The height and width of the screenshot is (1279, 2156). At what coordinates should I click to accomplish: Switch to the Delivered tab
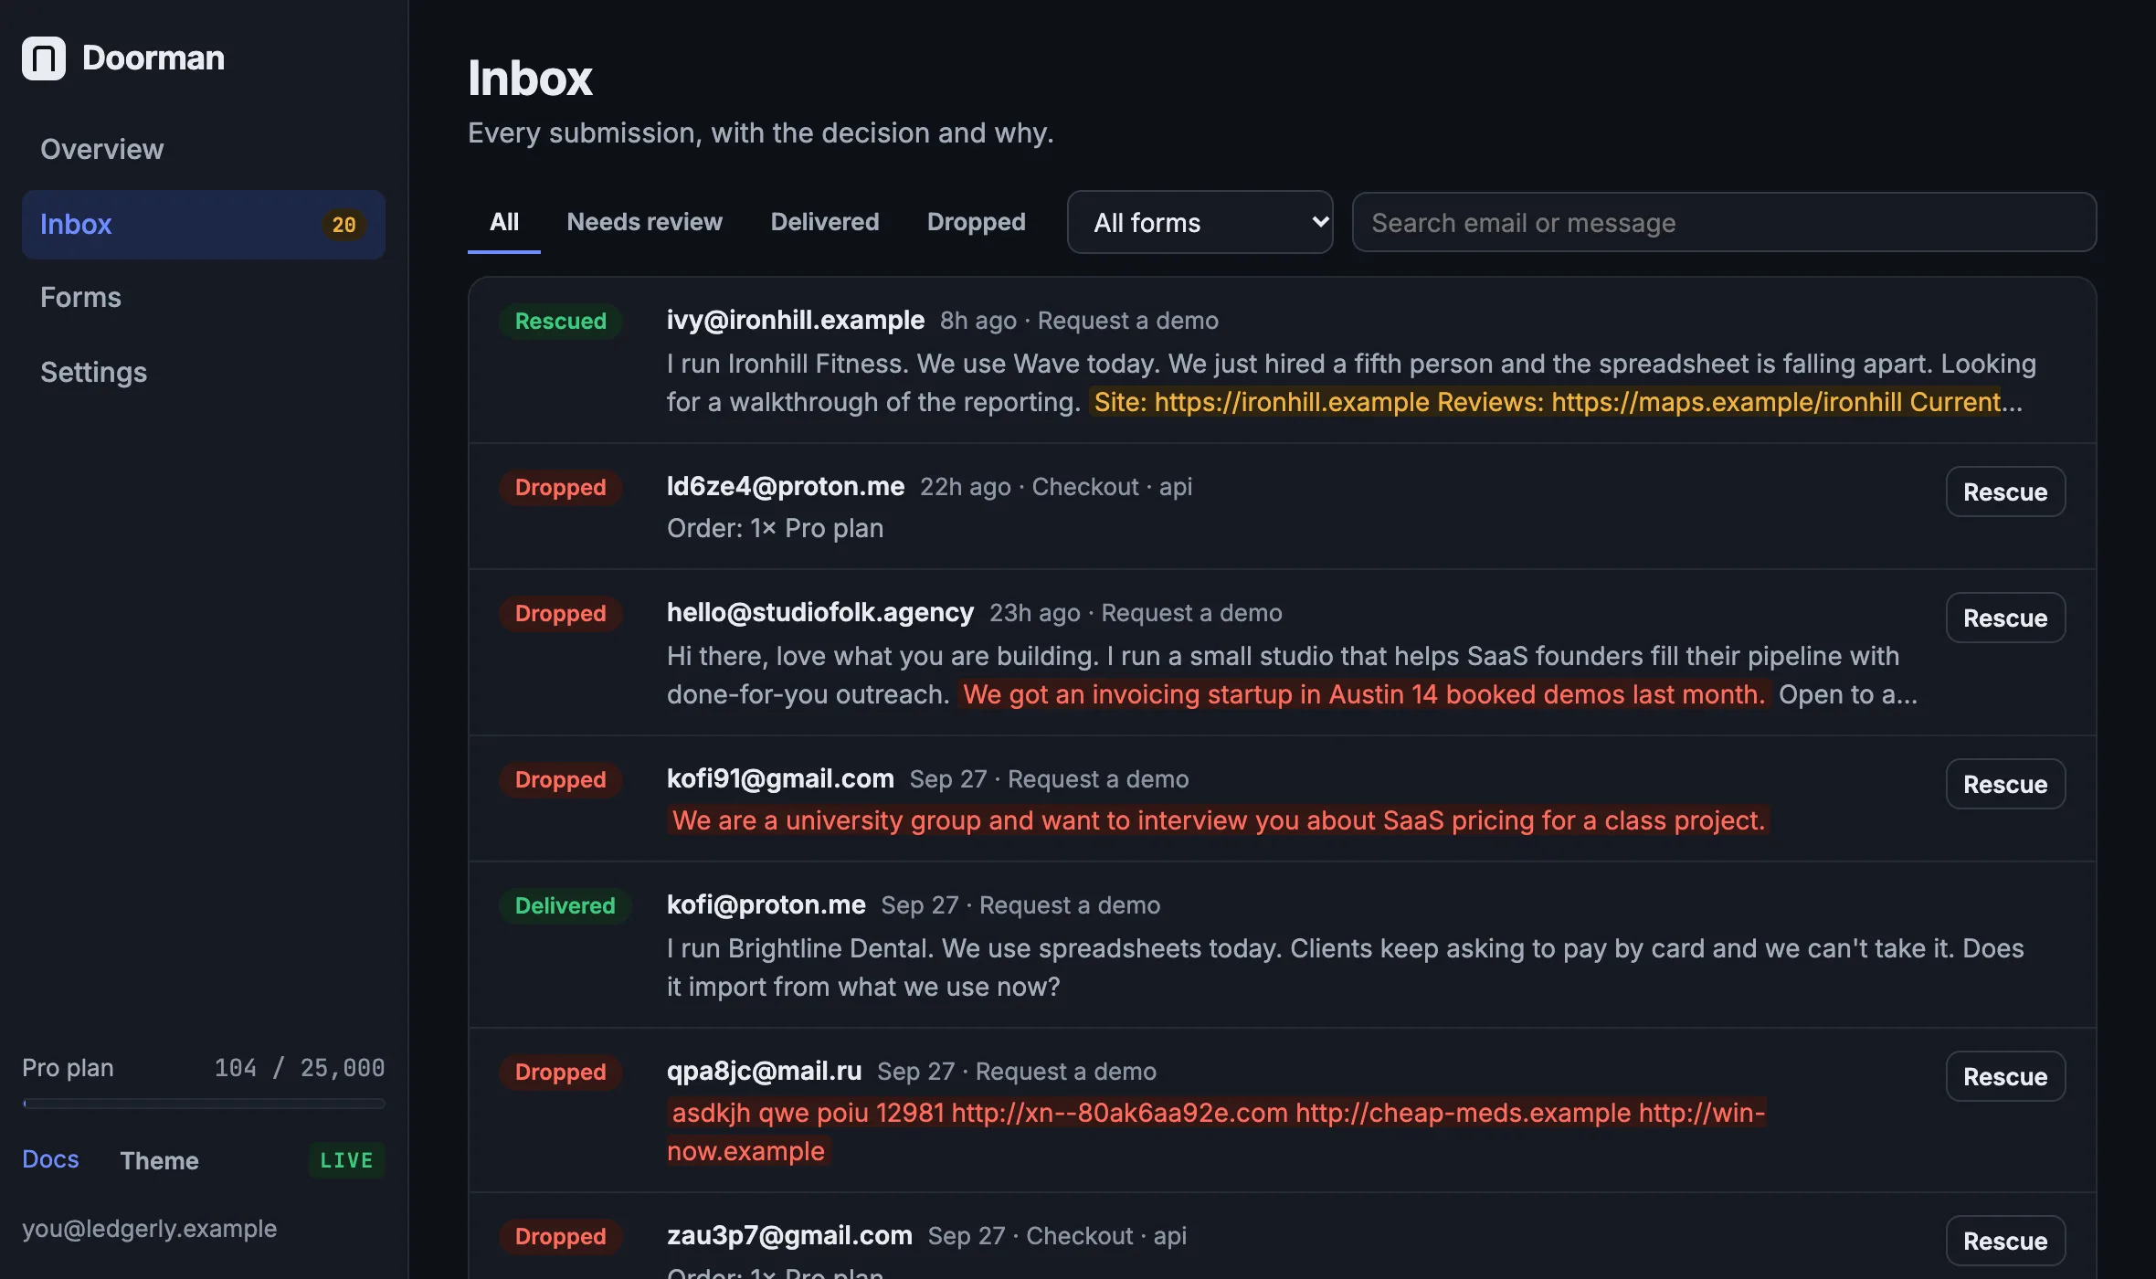coord(825,222)
